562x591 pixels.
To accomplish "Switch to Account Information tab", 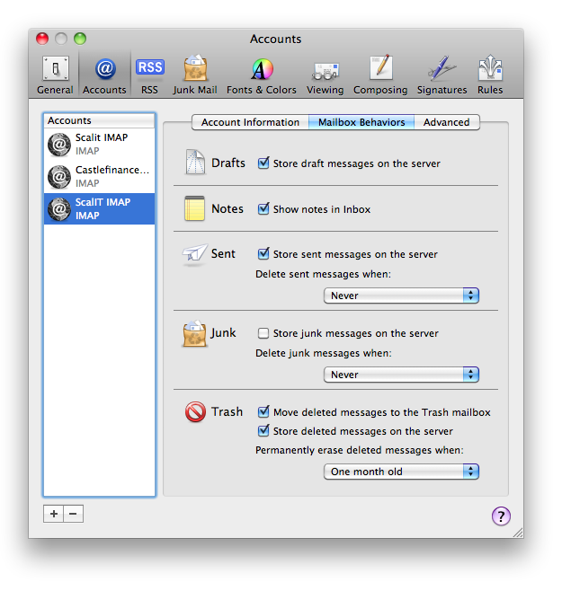I will coord(250,122).
